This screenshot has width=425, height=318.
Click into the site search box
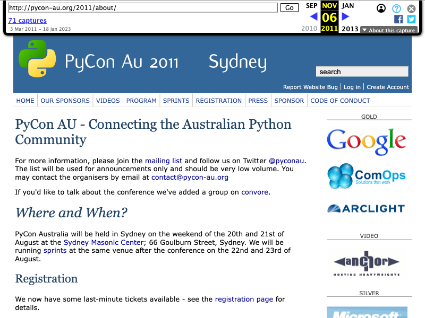pos(362,72)
